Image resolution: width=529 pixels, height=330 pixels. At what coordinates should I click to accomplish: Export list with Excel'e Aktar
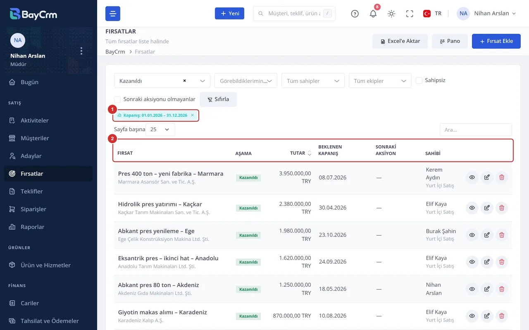coord(400,41)
